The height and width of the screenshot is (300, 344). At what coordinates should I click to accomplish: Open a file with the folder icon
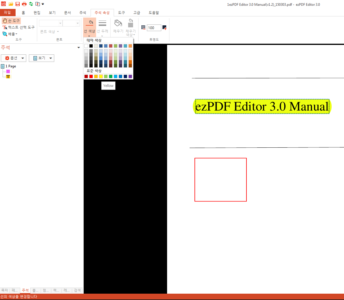[x=11, y=4]
